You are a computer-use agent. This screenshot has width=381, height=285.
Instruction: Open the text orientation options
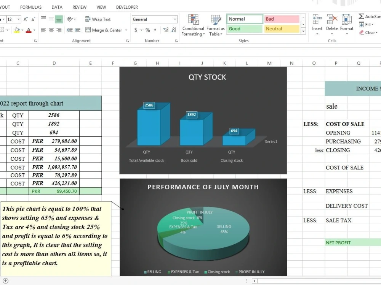click(x=71, y=19)
